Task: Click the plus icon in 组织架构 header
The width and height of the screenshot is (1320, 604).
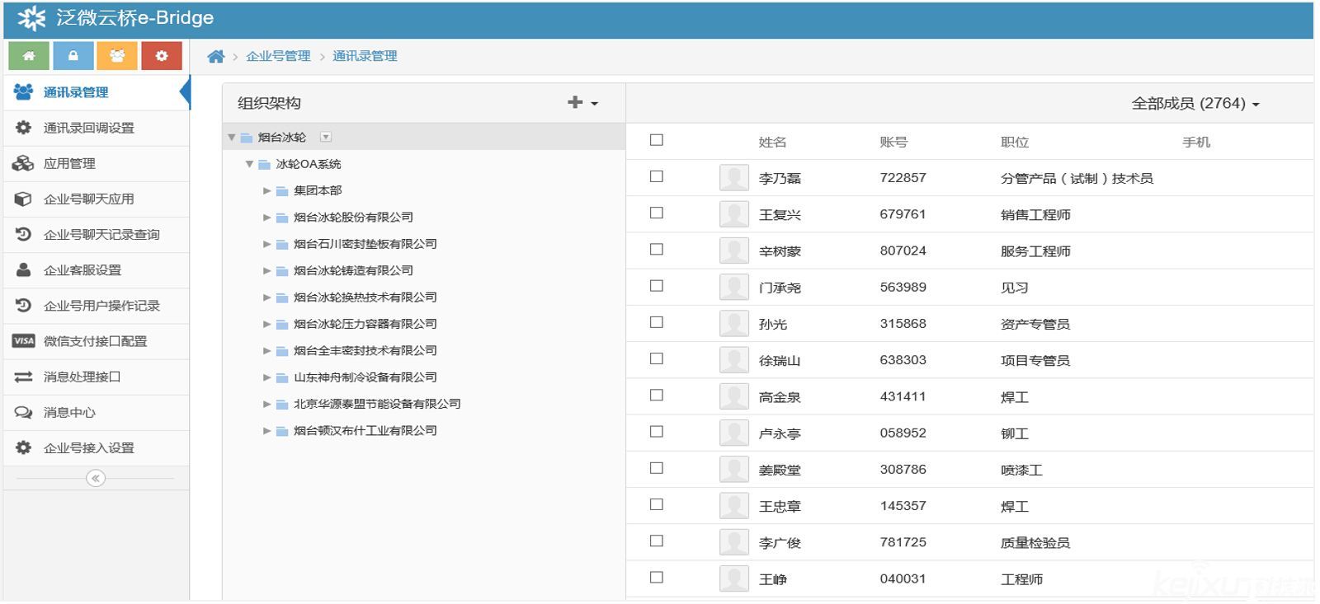Action: click(x=576, y=102)
